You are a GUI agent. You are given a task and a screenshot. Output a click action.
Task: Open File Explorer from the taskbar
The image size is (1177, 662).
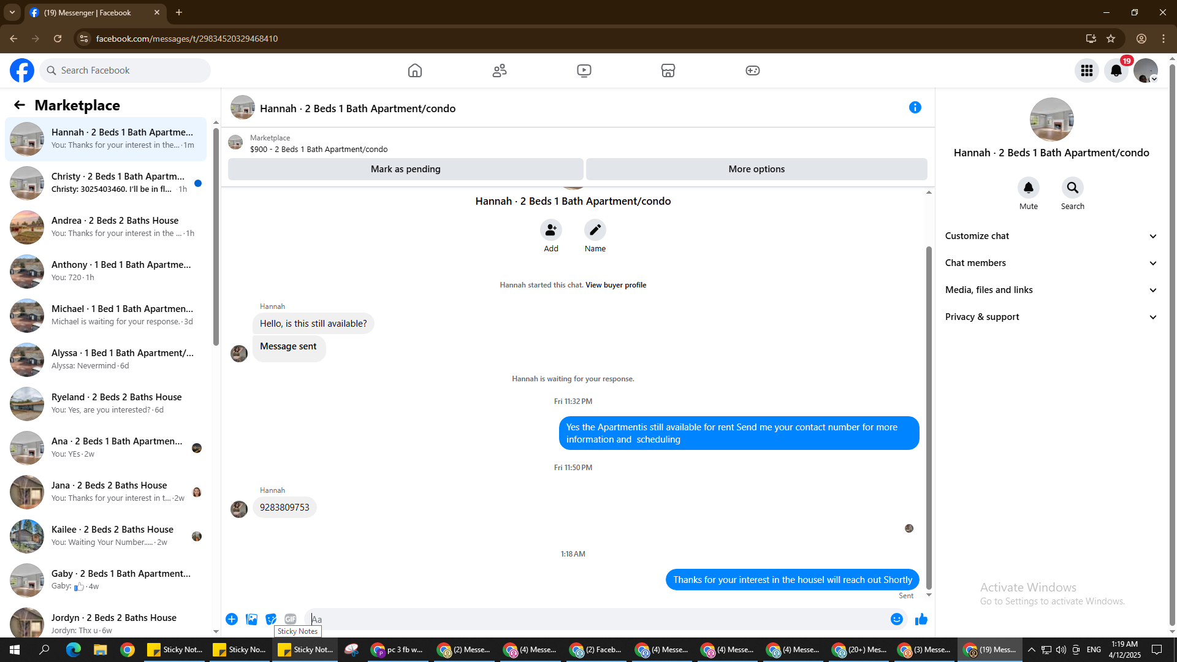coord(100,650)
